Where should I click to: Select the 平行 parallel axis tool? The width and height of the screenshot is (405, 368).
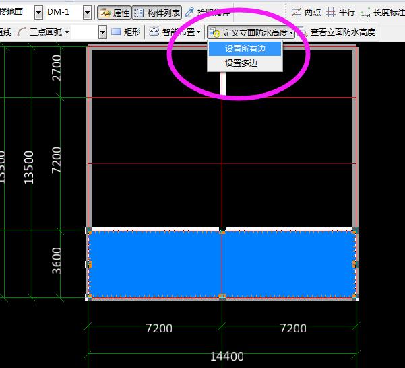click(340, 12)
